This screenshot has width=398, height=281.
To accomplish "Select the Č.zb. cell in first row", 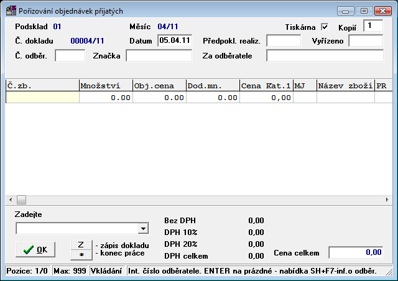I will [42, 97].
